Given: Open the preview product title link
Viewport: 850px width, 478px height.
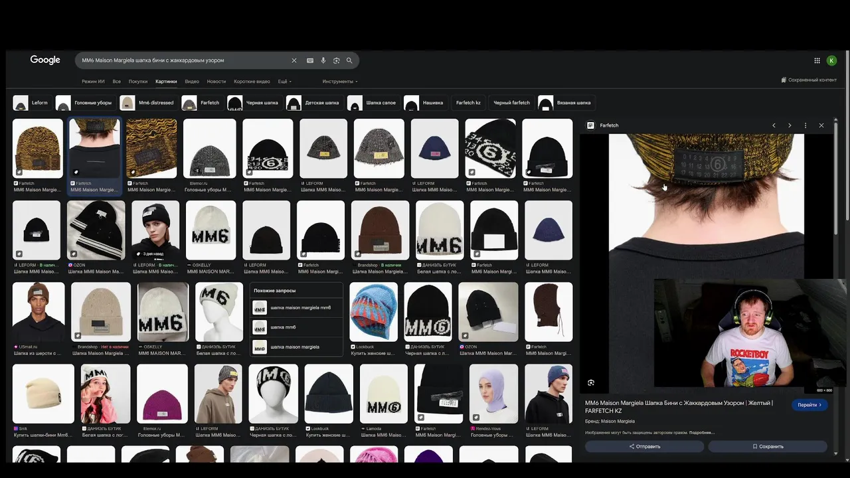Looking at the screenshot, I should click(x=679, y=406).
